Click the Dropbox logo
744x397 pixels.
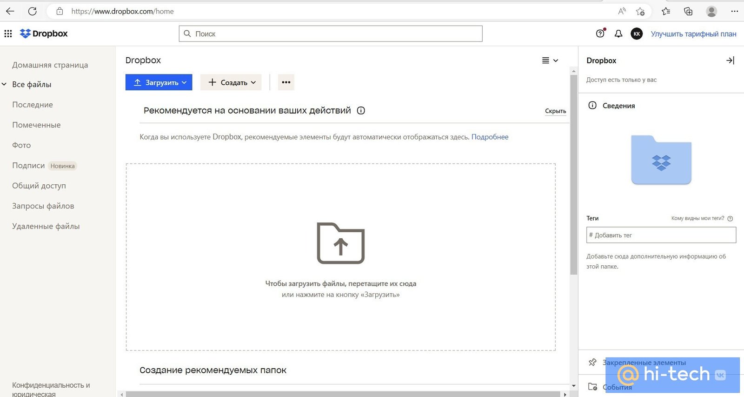[44, 34]
